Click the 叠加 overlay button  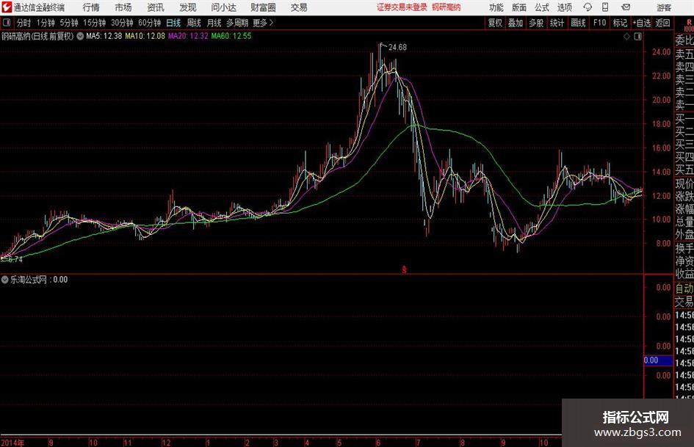(x=516, y=23)
